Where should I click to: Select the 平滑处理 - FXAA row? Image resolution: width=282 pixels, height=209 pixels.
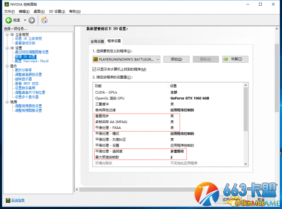coord(168,128)
